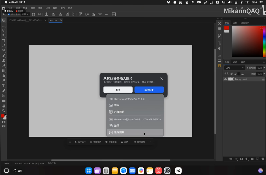Screen dimensions: 266x175
Task: Click 选择主体 in floating bar
Action: pos(80,142)
